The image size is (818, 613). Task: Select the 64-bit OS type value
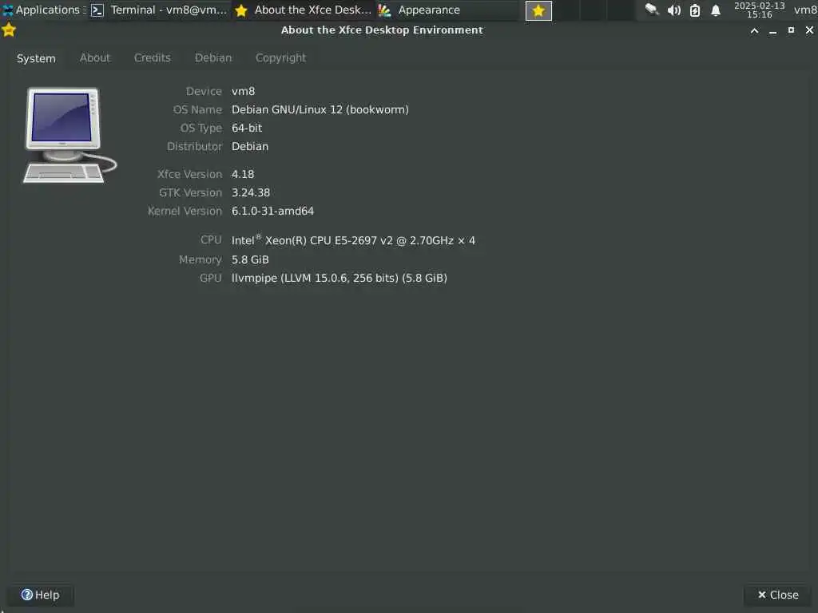click(x=247, y=128)
